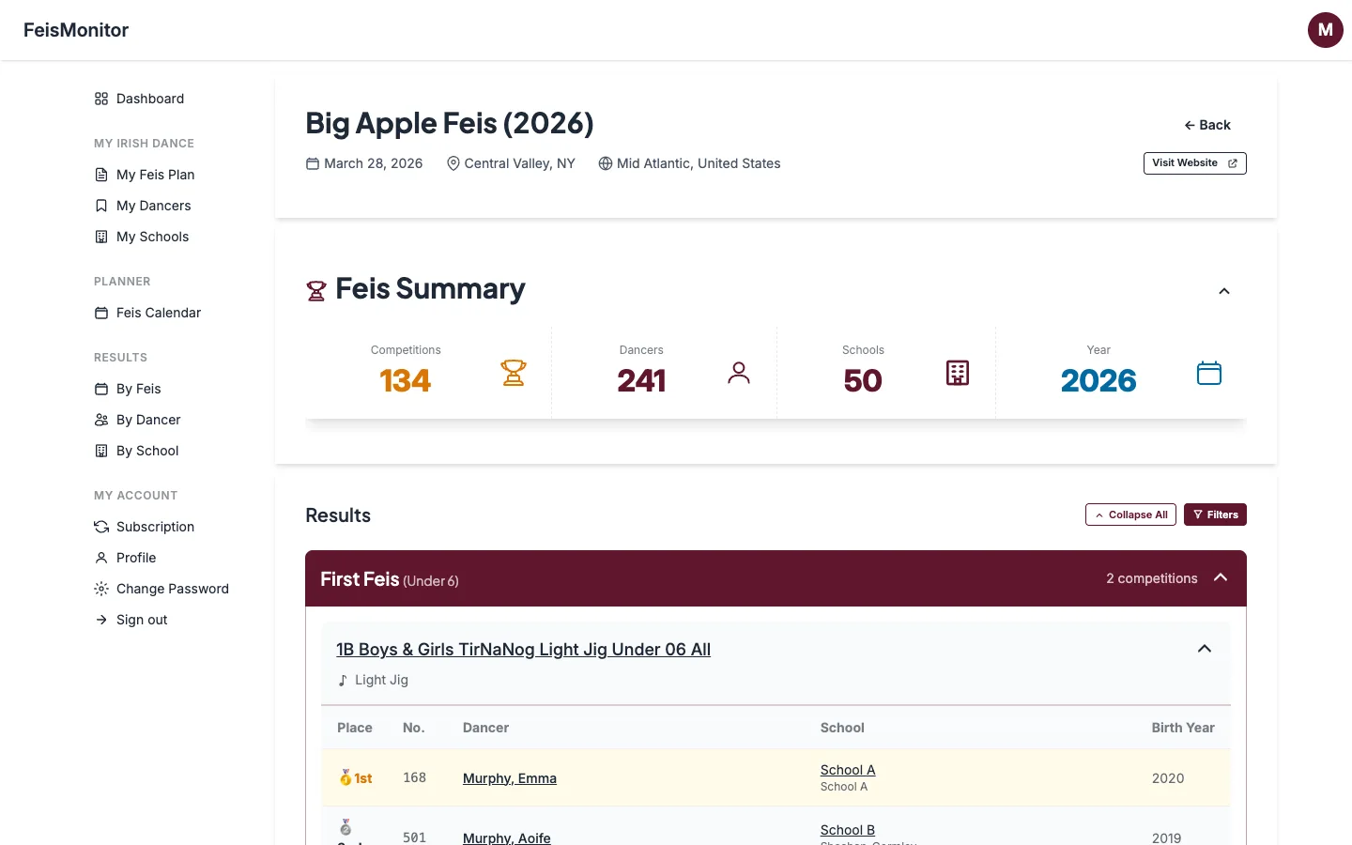Click the Visit Website button
The image size is (1352, 845).
coord(1194,162)
